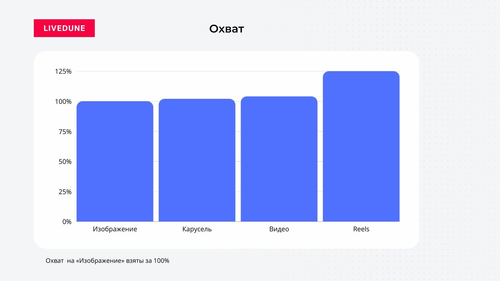Select the Изображение bar

pos(115,161)
